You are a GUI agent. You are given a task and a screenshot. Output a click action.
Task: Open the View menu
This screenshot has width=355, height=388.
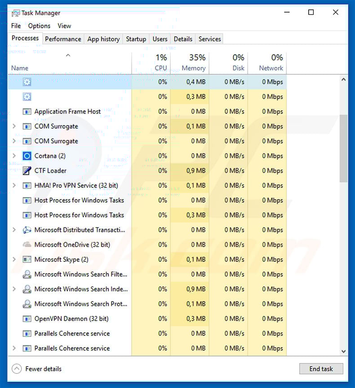point(64,26)
